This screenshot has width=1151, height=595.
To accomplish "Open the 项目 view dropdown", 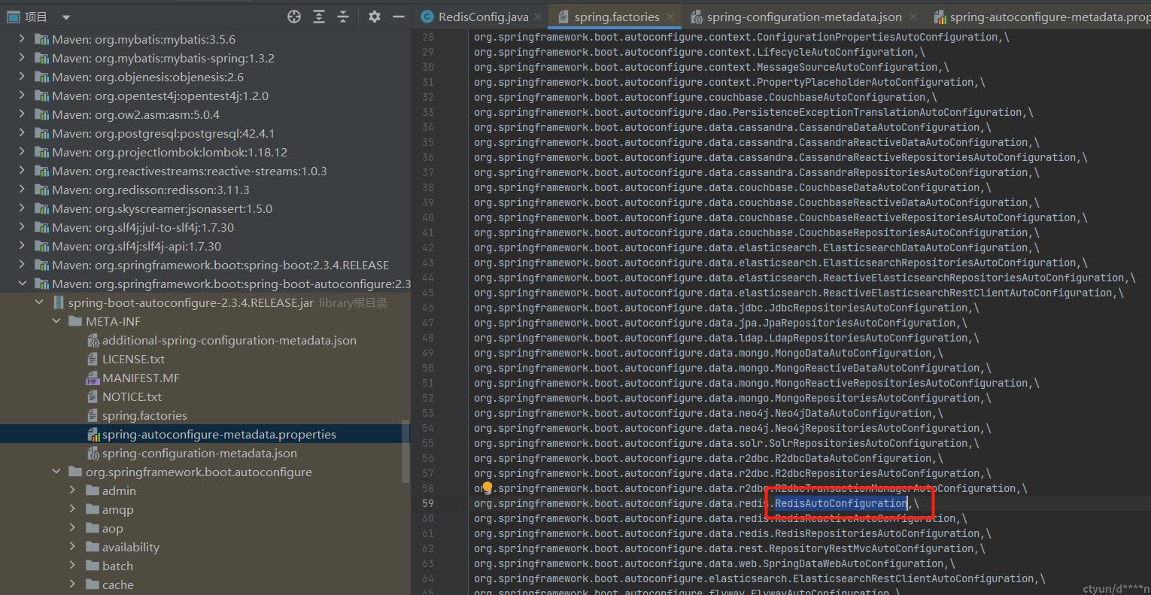I will (x=65, y=17).
